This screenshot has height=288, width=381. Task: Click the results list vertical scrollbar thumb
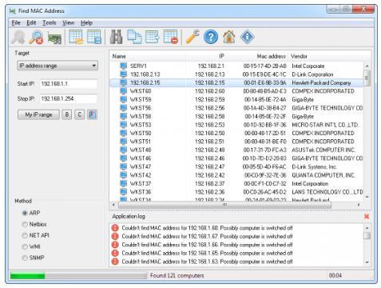point(367,78)
